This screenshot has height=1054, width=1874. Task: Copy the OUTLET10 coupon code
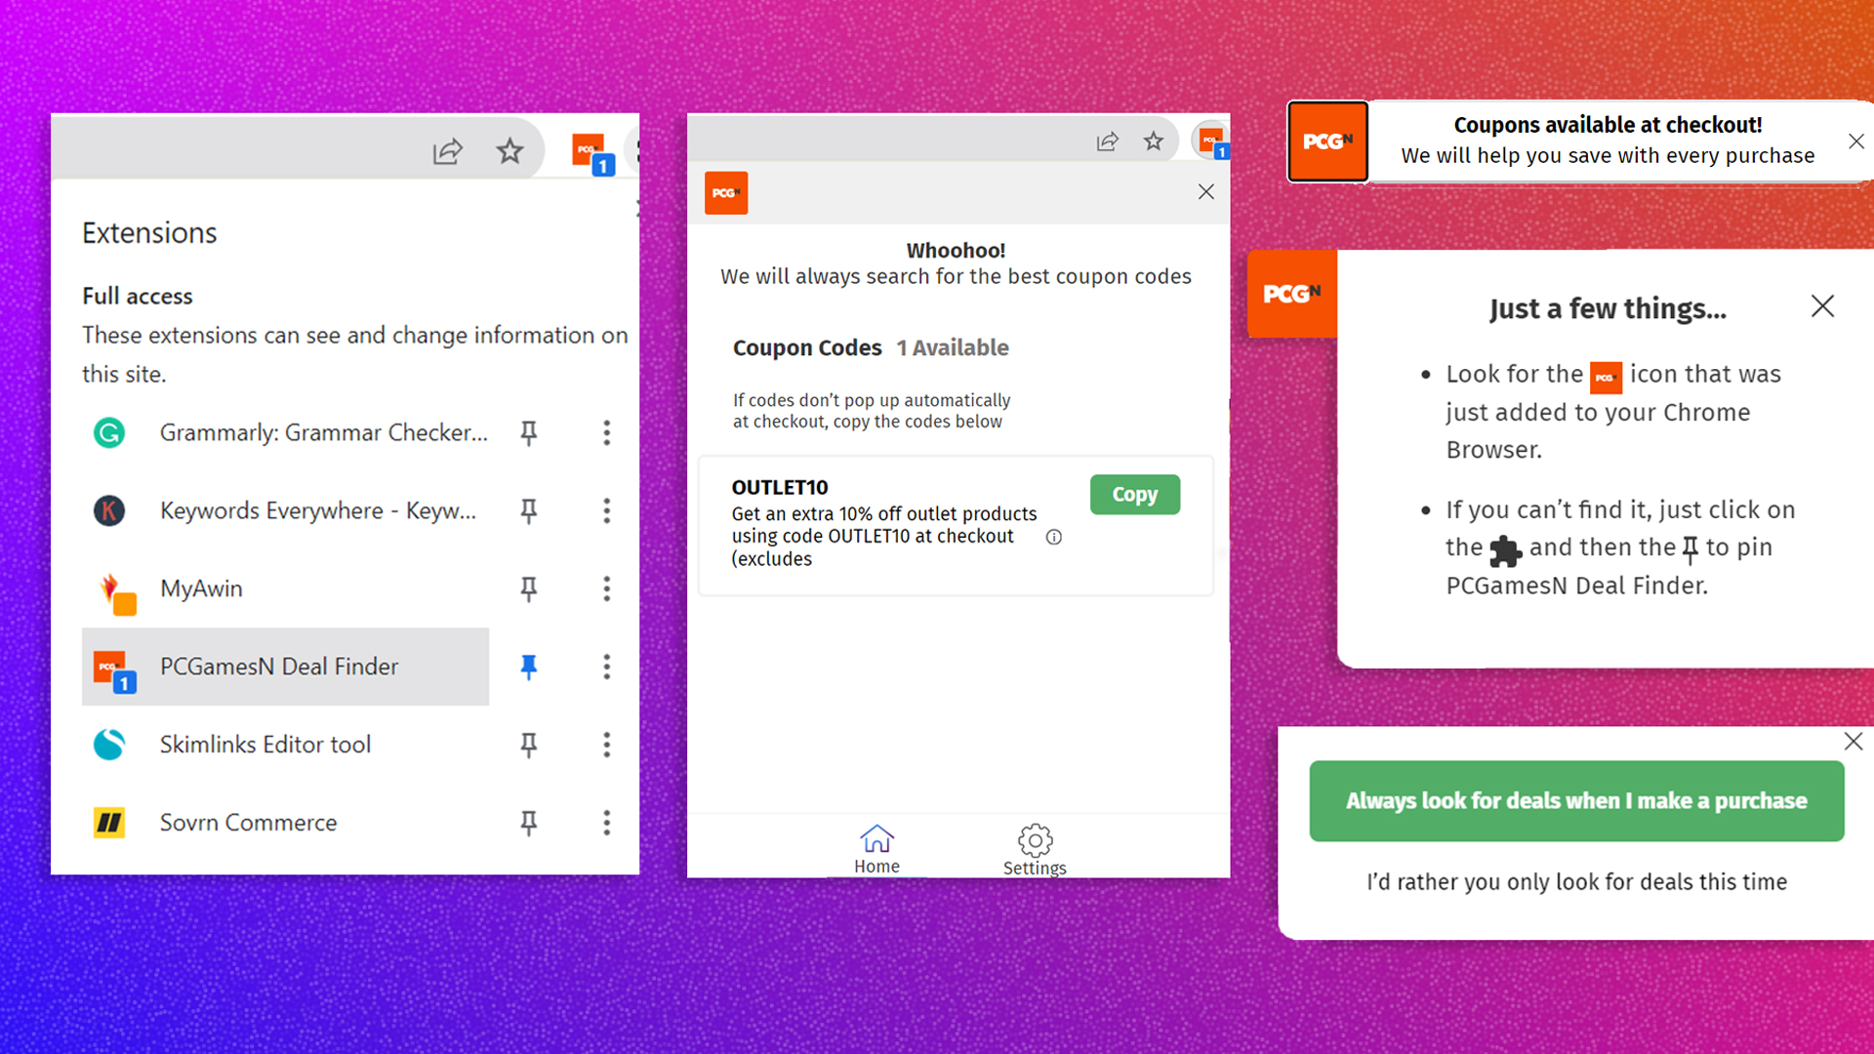[1135, 494]
